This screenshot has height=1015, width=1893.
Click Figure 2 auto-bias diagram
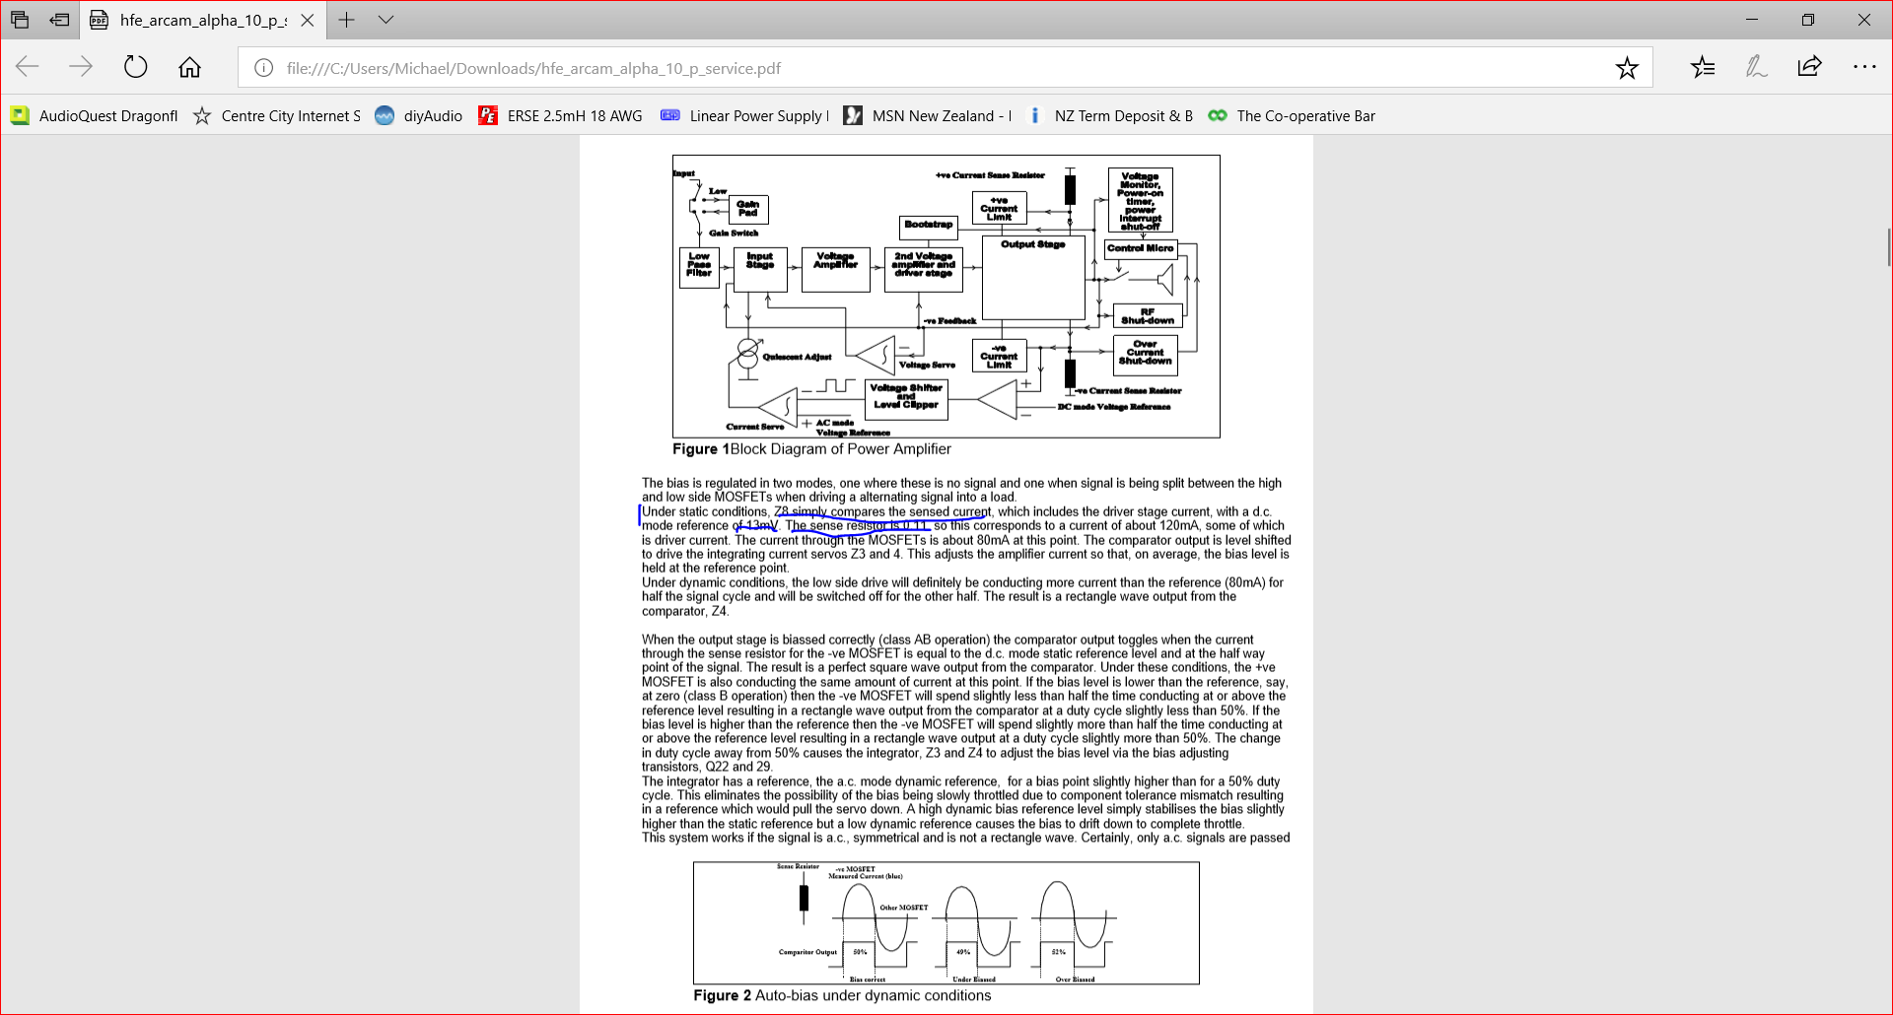tap(946, 922)
